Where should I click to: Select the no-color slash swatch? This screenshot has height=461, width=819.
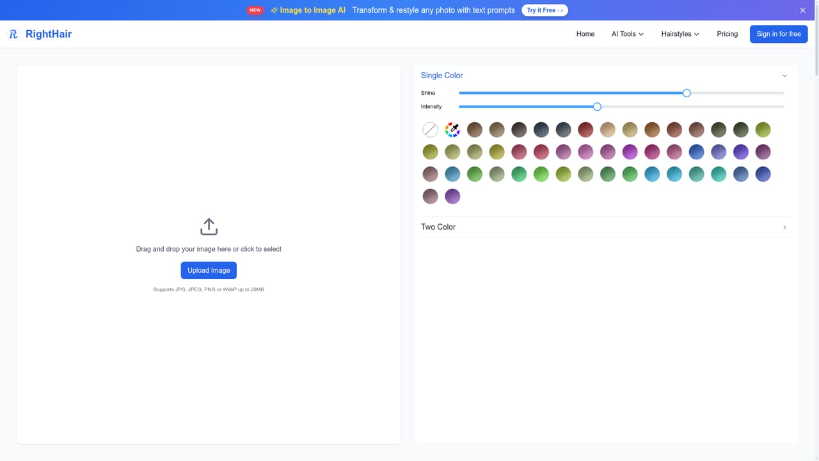coord(431,130)
